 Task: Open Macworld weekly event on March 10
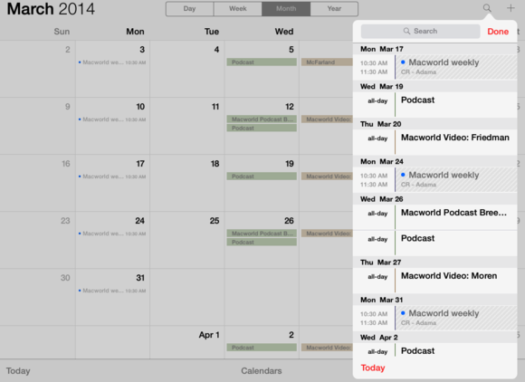coord(112,119)
